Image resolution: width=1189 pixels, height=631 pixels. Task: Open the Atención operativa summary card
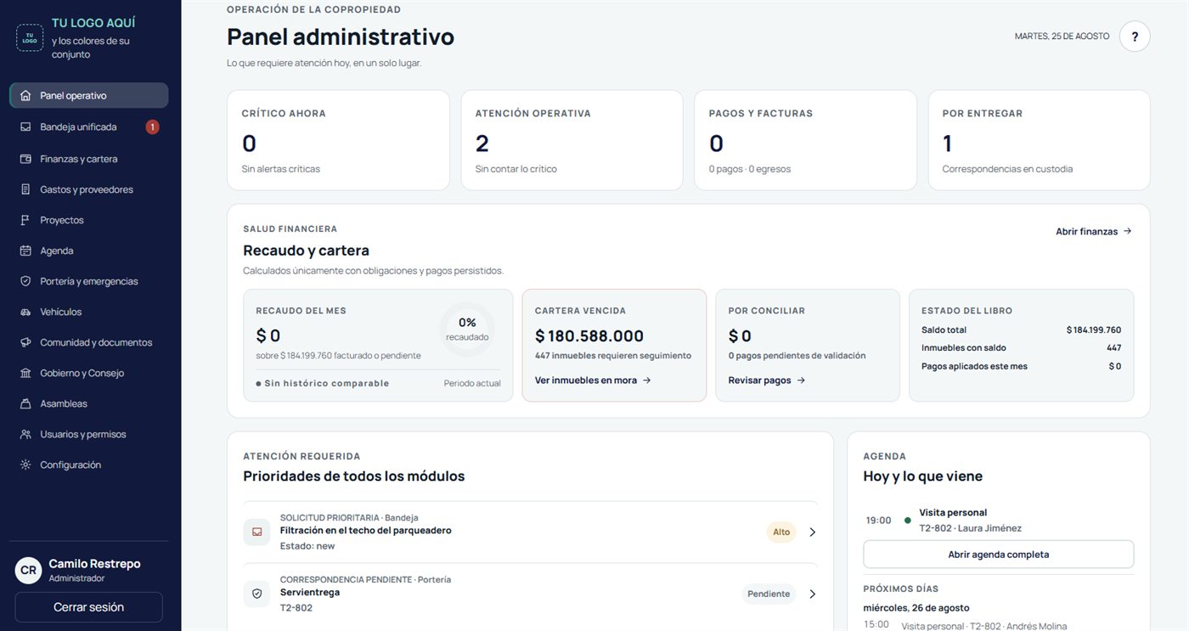(x=572, y=140)
